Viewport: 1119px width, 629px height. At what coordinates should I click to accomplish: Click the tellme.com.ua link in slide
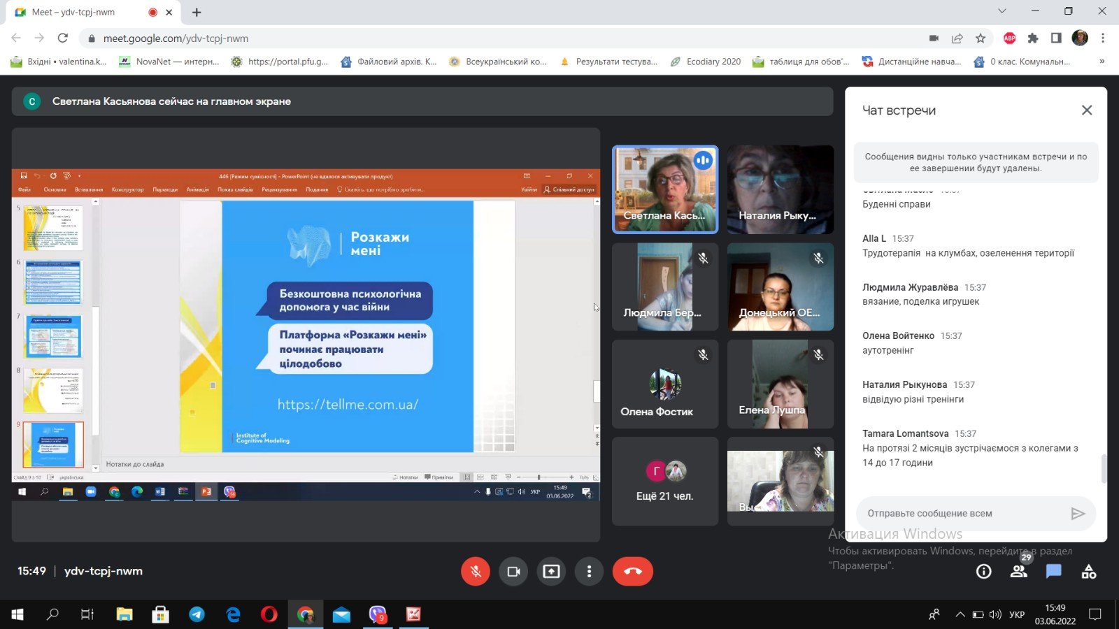click(348, 405)
